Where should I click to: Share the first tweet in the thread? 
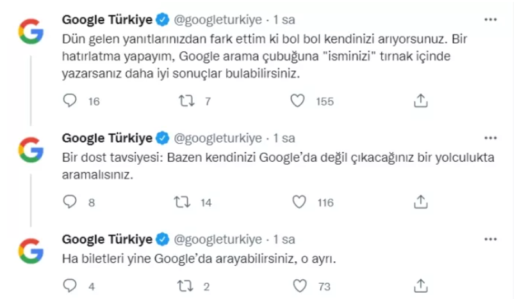click(x=420, y=100)
